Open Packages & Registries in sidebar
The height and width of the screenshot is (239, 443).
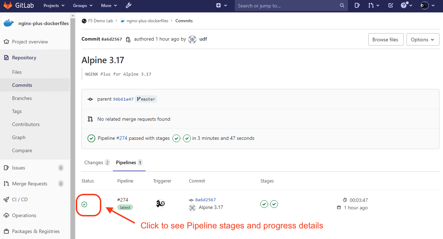[36, 231]
